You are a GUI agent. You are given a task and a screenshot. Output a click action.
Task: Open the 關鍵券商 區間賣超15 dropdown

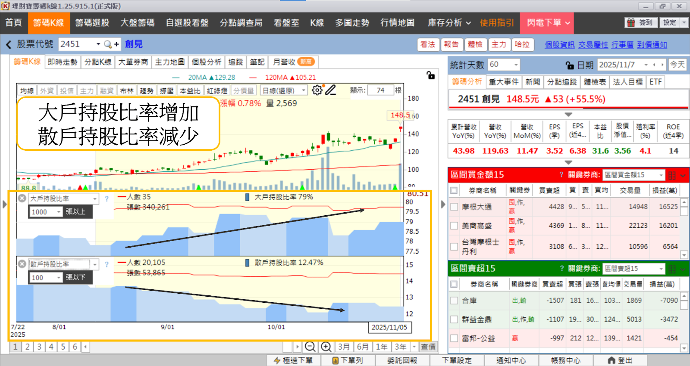(x=661, y=269)
